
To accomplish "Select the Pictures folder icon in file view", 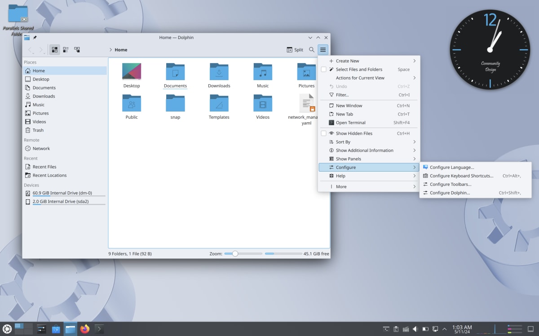I will click(x=307, y=72).
